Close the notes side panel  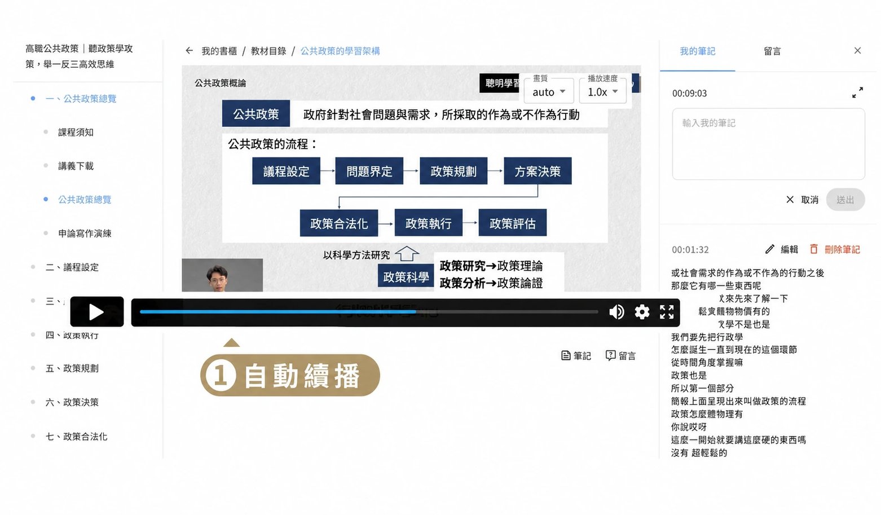(x=857, y=51)
